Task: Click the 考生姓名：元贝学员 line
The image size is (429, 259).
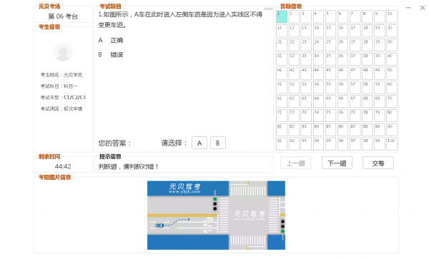Action: pos(61,75)
